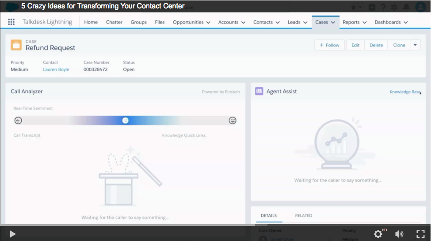
Task: Open the Knowledge Base link
Action: 405,92
